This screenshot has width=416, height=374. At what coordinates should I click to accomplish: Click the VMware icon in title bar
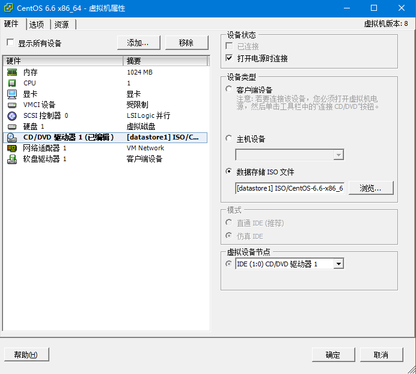pos(8,8)
